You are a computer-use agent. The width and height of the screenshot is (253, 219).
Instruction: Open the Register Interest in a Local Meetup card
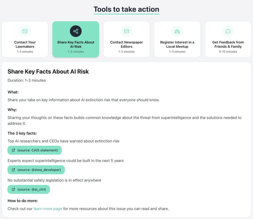click(177, 39)
